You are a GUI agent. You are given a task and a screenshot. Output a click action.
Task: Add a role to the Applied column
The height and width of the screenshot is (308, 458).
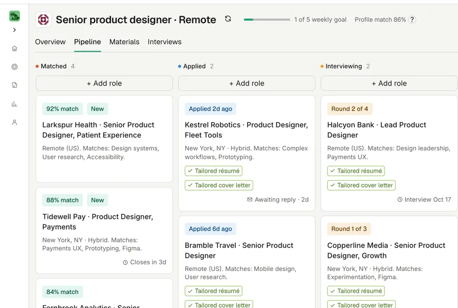click(x=247, y=83)
